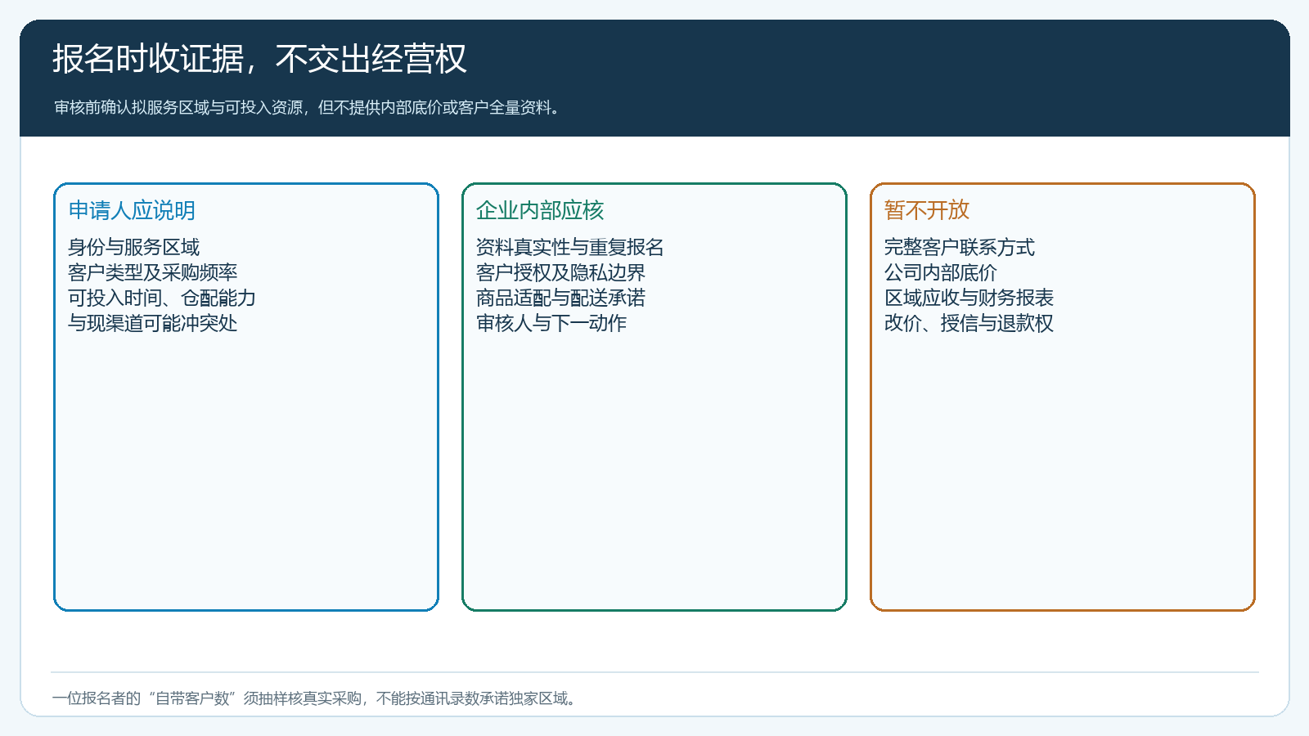
Task: Click the line 改价、授信与退款权
Action: (969, 323)
